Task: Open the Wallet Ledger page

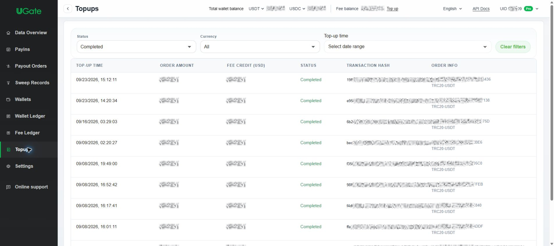Action: [29, 116]
